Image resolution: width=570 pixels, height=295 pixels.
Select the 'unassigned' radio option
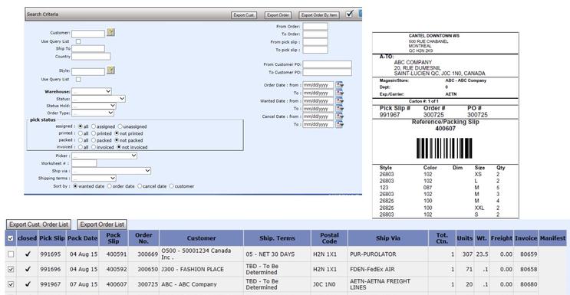[120, 126]
